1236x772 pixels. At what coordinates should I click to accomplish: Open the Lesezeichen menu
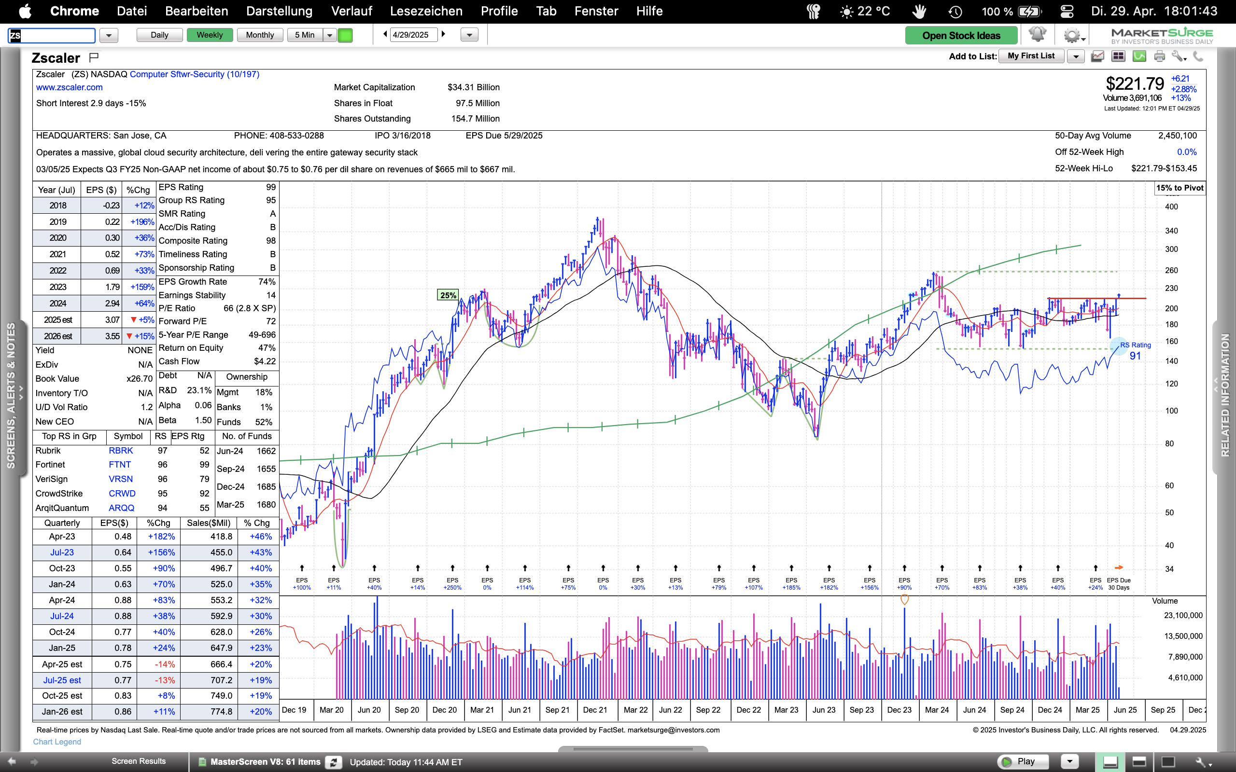(x=426, y=11)
